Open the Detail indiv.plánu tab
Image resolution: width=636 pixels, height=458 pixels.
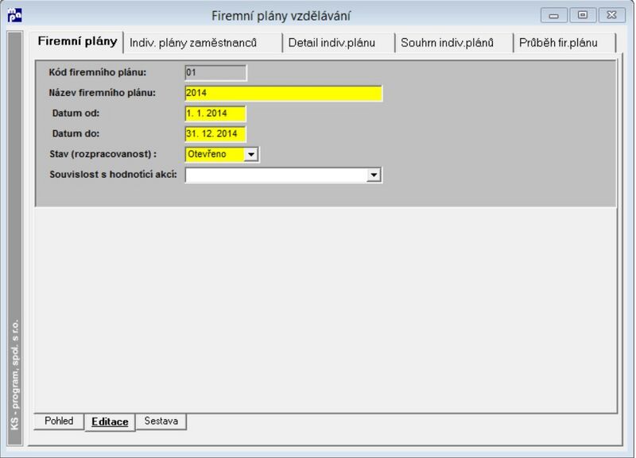click(332, 43)
